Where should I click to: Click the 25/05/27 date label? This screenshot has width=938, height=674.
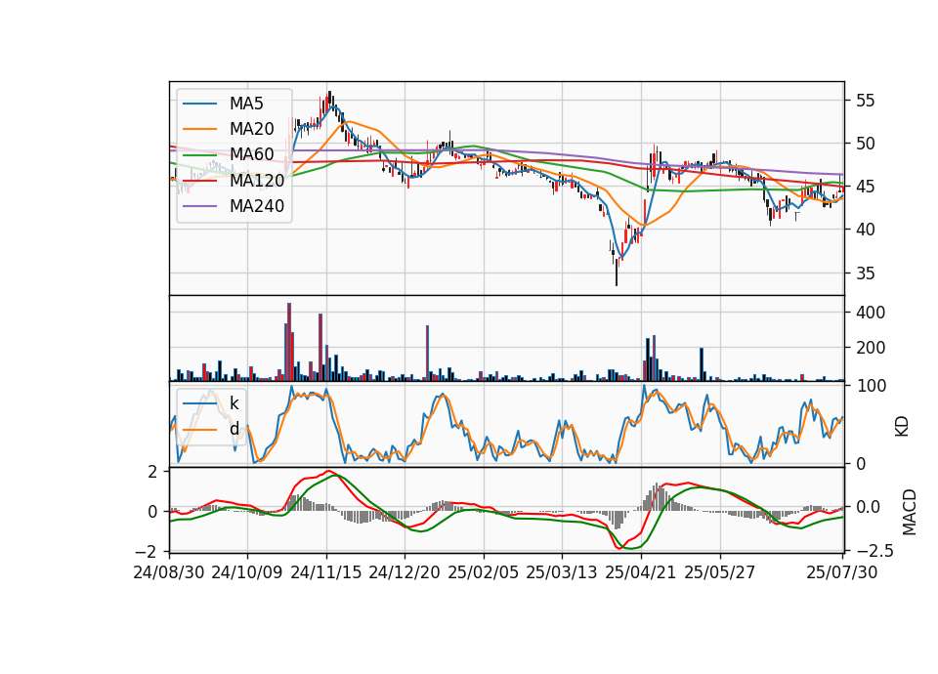(x=720, y=572)
